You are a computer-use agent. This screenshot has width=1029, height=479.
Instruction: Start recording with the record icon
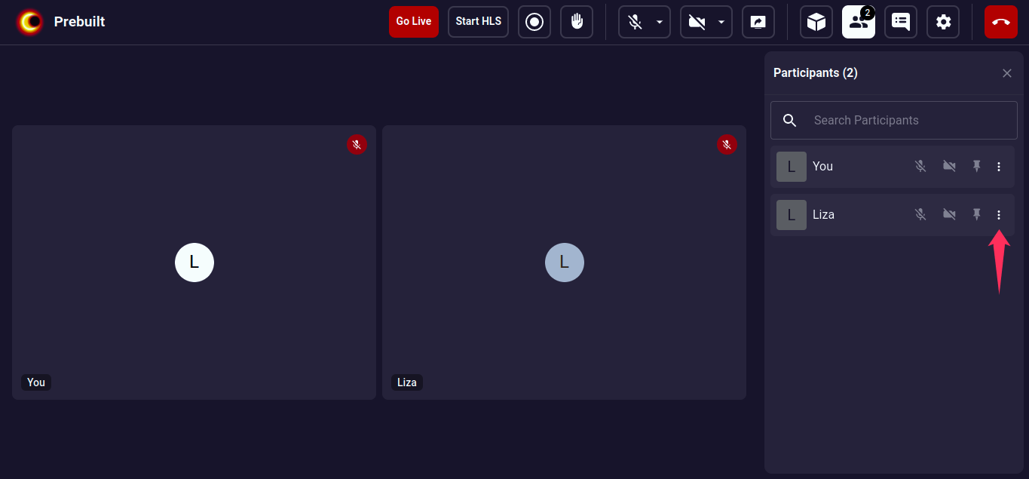pyautogui.click(x=534, y=22)
